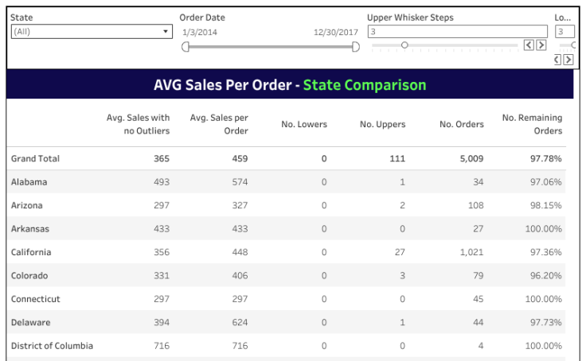Screen dimensions: 586x361
Task: Click the Lower Whisker Steps increment arrow
Action: [x=568, y=60]
